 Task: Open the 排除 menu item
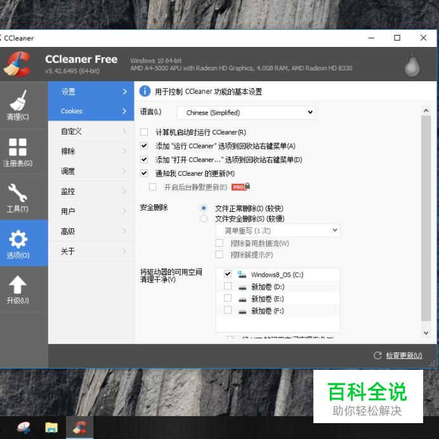coord(91,151)
